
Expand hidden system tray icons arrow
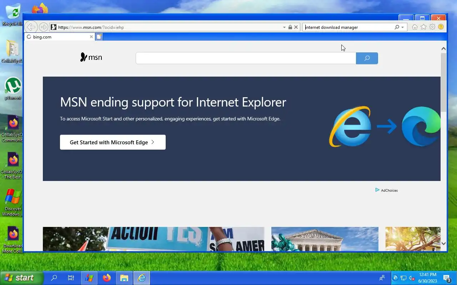(395, 278)
